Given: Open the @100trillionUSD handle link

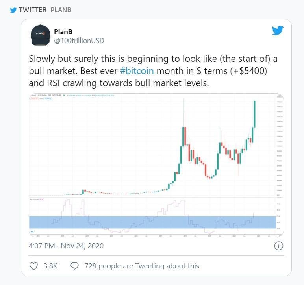Looking at the screenshot, I should click(79, 41).
